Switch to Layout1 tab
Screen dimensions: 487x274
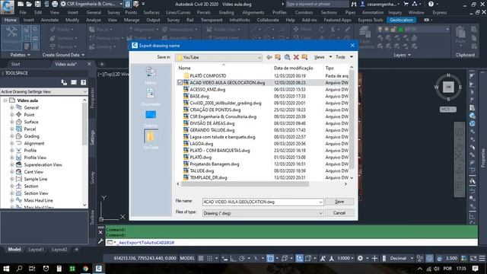point(37,250)
